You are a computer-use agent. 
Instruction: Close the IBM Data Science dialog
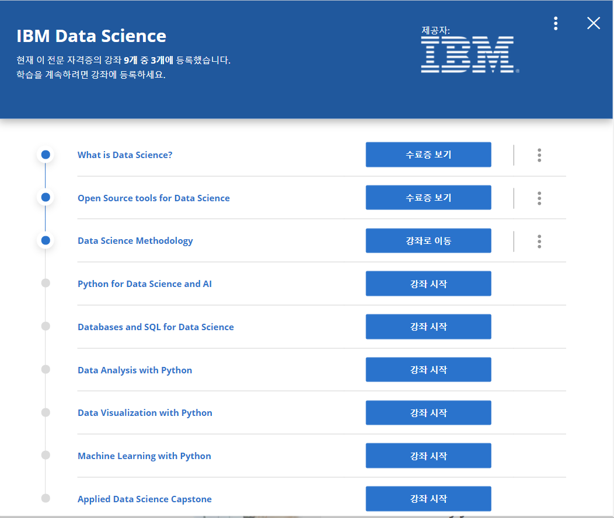[x=594, y=23]
